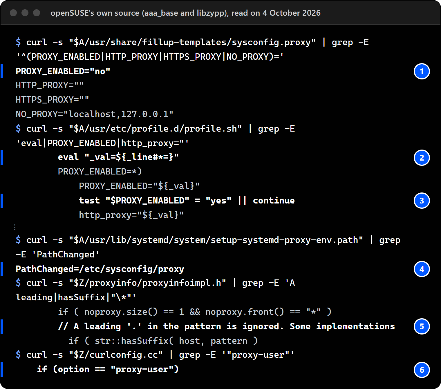Select the http_proxy="${_val}" assignment line
441x389 pixels.
point(131,215)
